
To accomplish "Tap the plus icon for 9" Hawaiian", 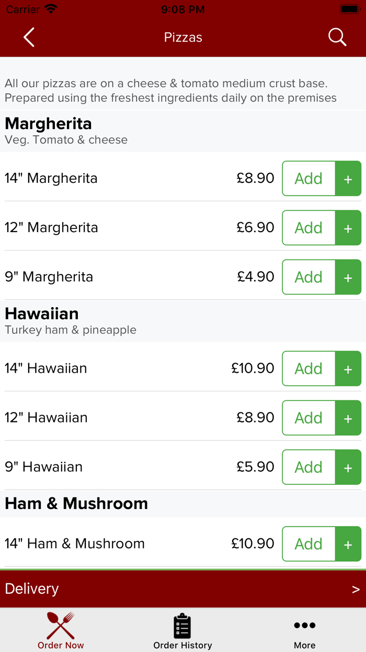I will tap(348, 467).
